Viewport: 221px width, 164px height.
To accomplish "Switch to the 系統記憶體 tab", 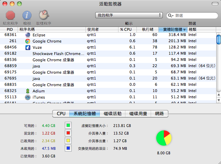I will click(x=85, y=113).
